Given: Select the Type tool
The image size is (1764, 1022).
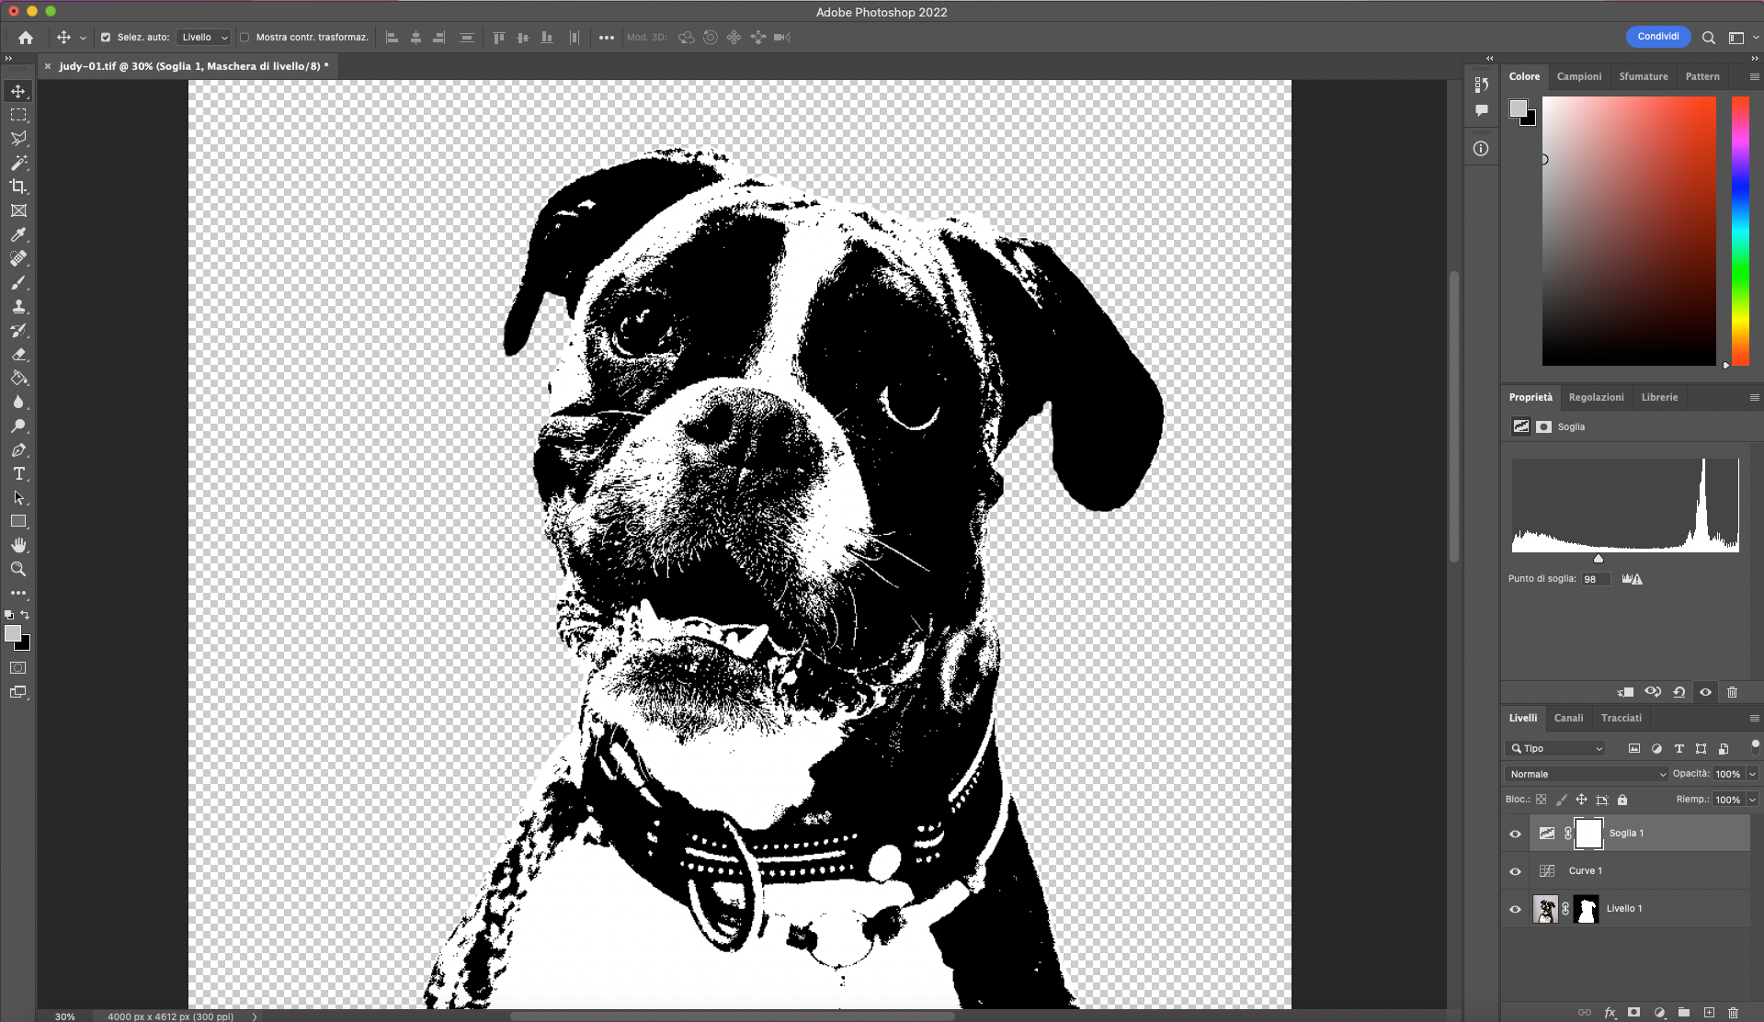Looking at the screenshot, I should tap(19, 474).
